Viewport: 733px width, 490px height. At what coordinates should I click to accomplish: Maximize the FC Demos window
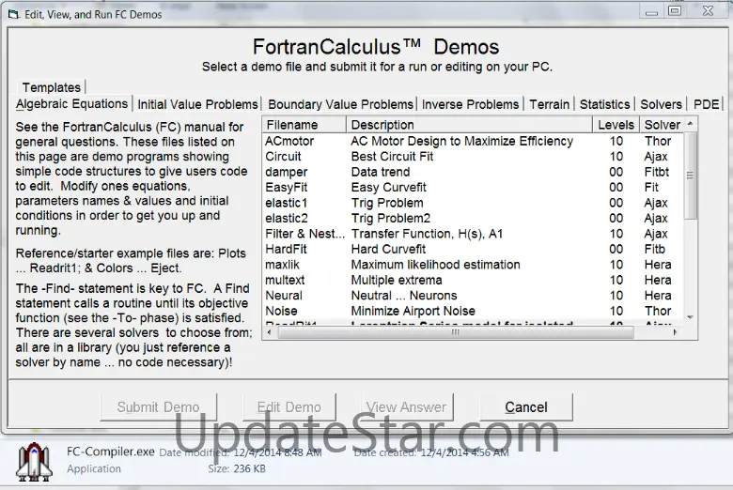(675, 10)
